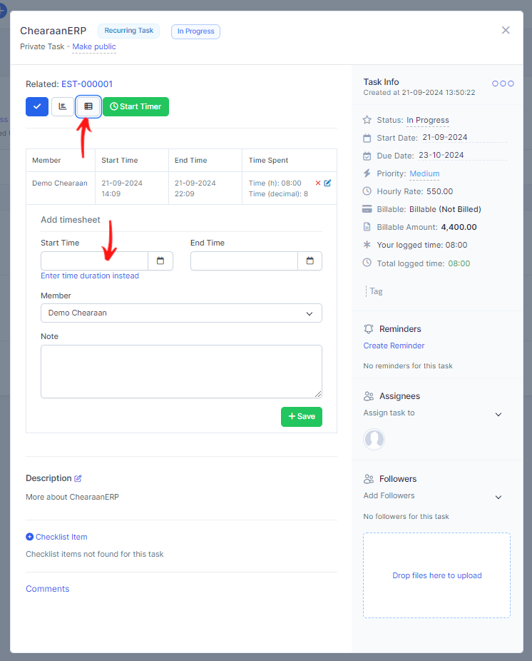The image size is (532, 661).
Task: Open the related estimate EST-000001
Action: pos(87,84)
